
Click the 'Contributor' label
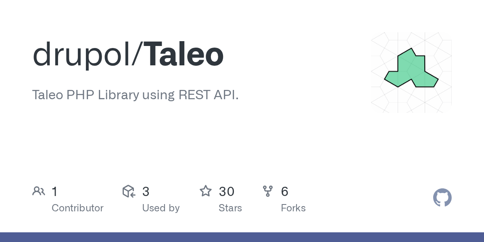(77, 208)
